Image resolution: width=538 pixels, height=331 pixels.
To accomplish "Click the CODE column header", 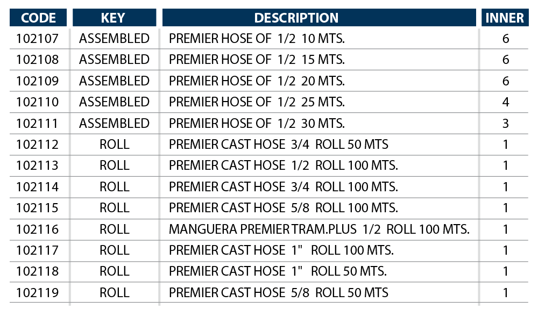I will [38, 18].
